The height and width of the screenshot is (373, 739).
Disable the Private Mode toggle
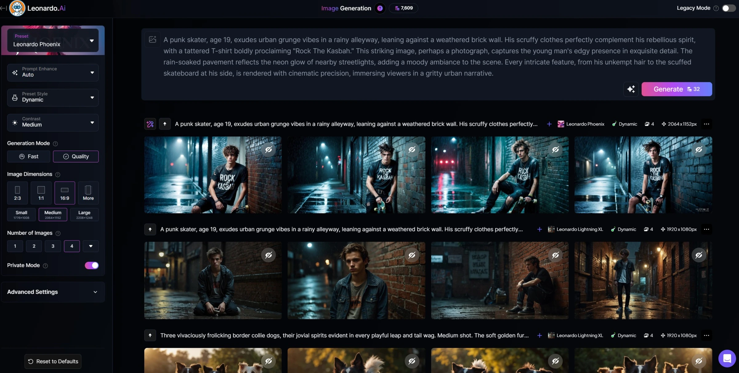coord(91,265)
